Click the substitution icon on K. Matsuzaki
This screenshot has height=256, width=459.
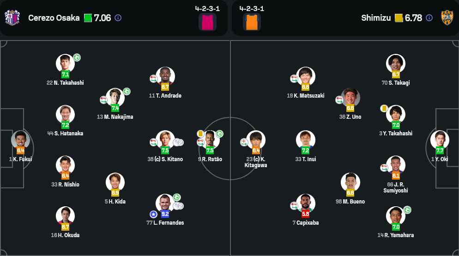pos(294,79)
